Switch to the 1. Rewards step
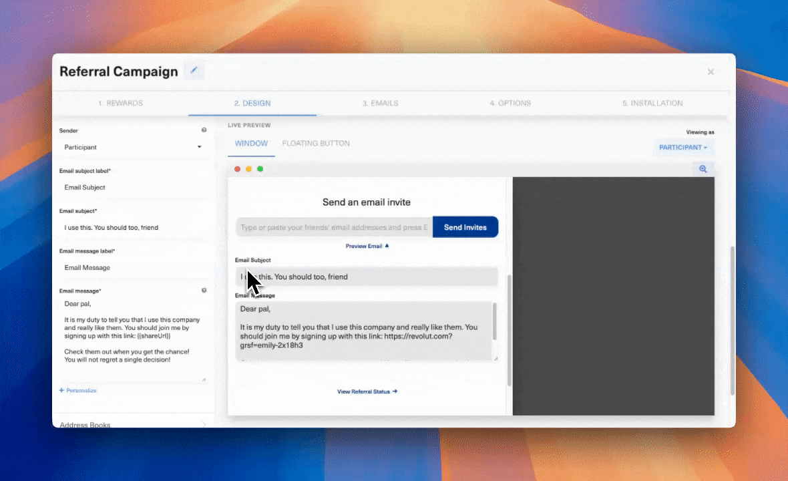 121,103
